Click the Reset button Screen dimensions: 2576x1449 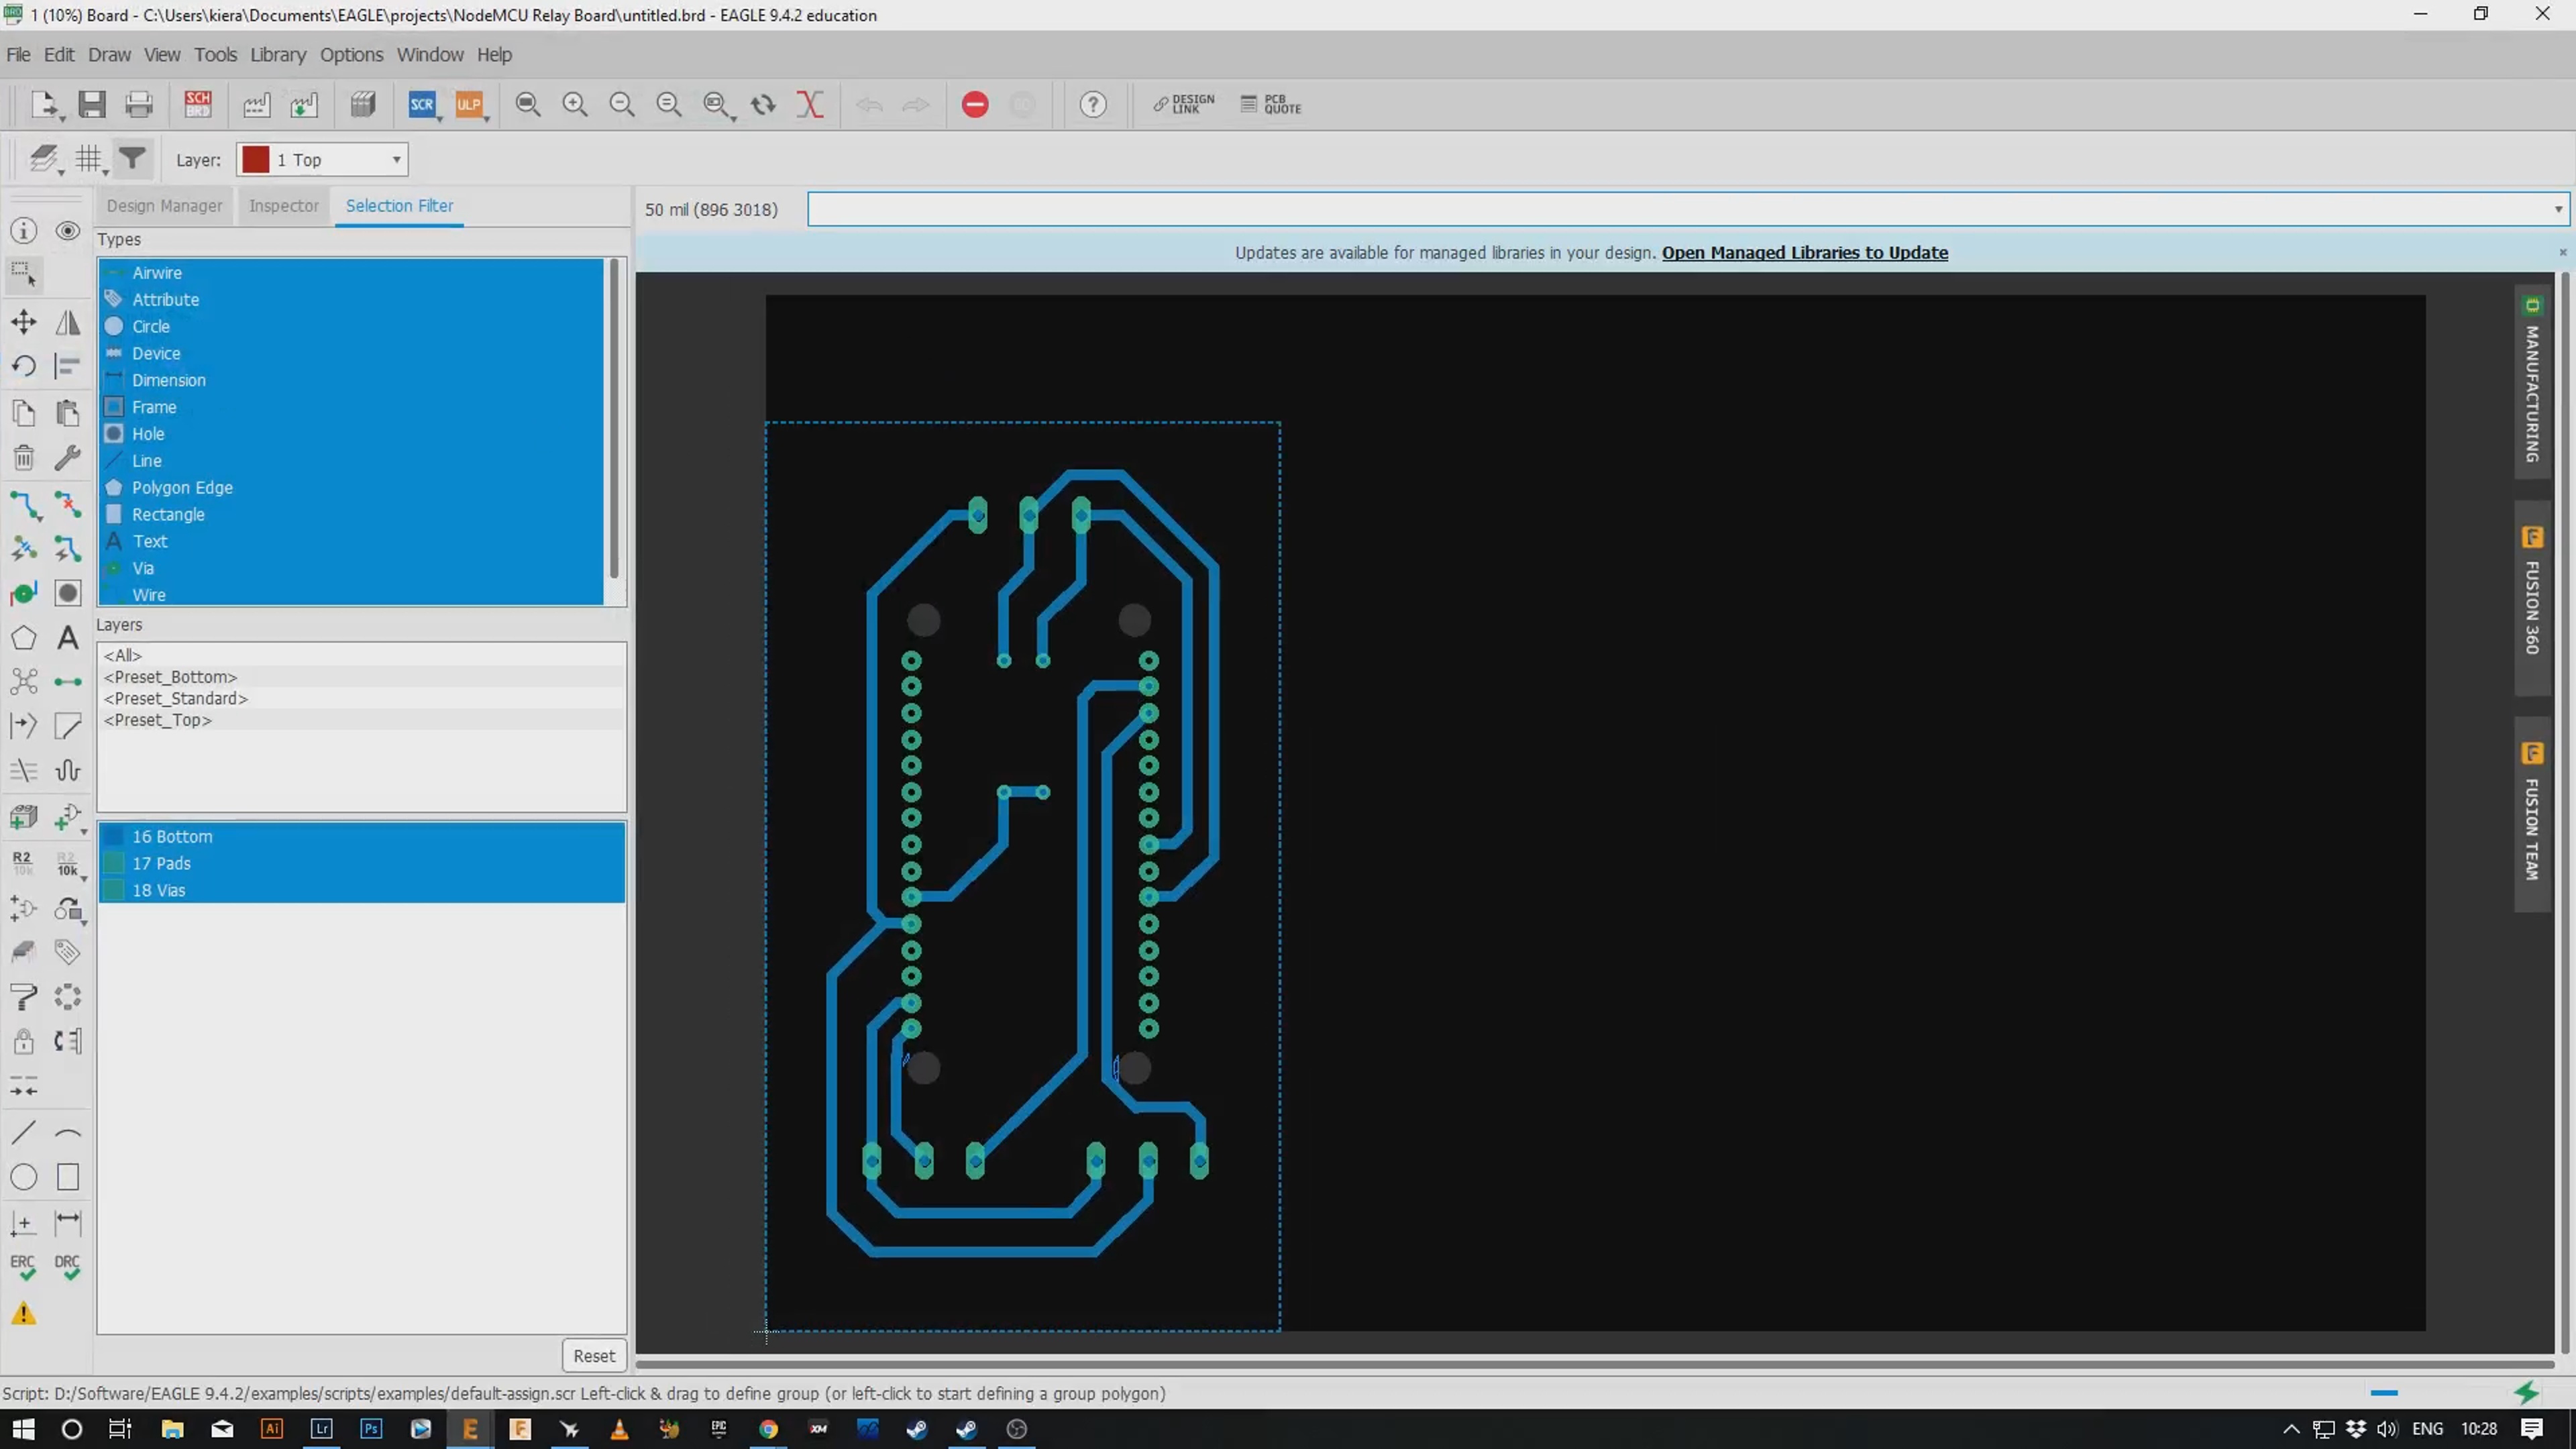click(594, 1356)
